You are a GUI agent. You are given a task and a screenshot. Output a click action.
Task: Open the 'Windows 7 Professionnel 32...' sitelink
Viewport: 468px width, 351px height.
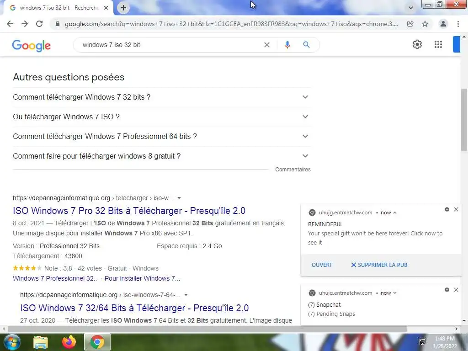[56, 278]
